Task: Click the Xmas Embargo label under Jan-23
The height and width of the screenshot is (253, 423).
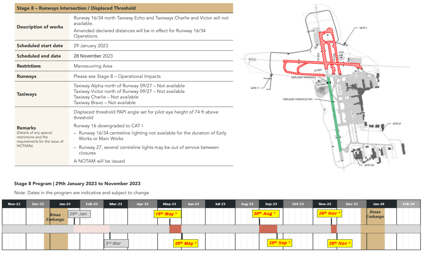Action: pos(55,217)
